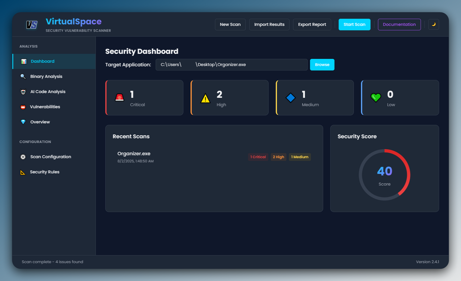461x281 pixels.
Task: Open the Vulnerabilities section in sidebar
Action: pyautogui.click(x=45, y=107)
